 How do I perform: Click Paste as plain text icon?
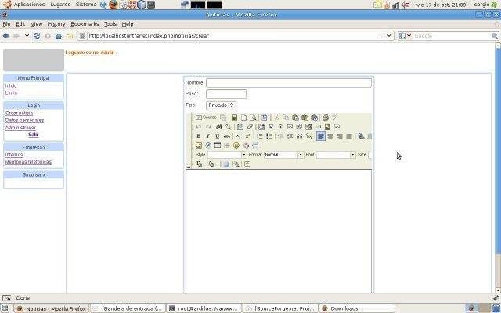(305, 117)
